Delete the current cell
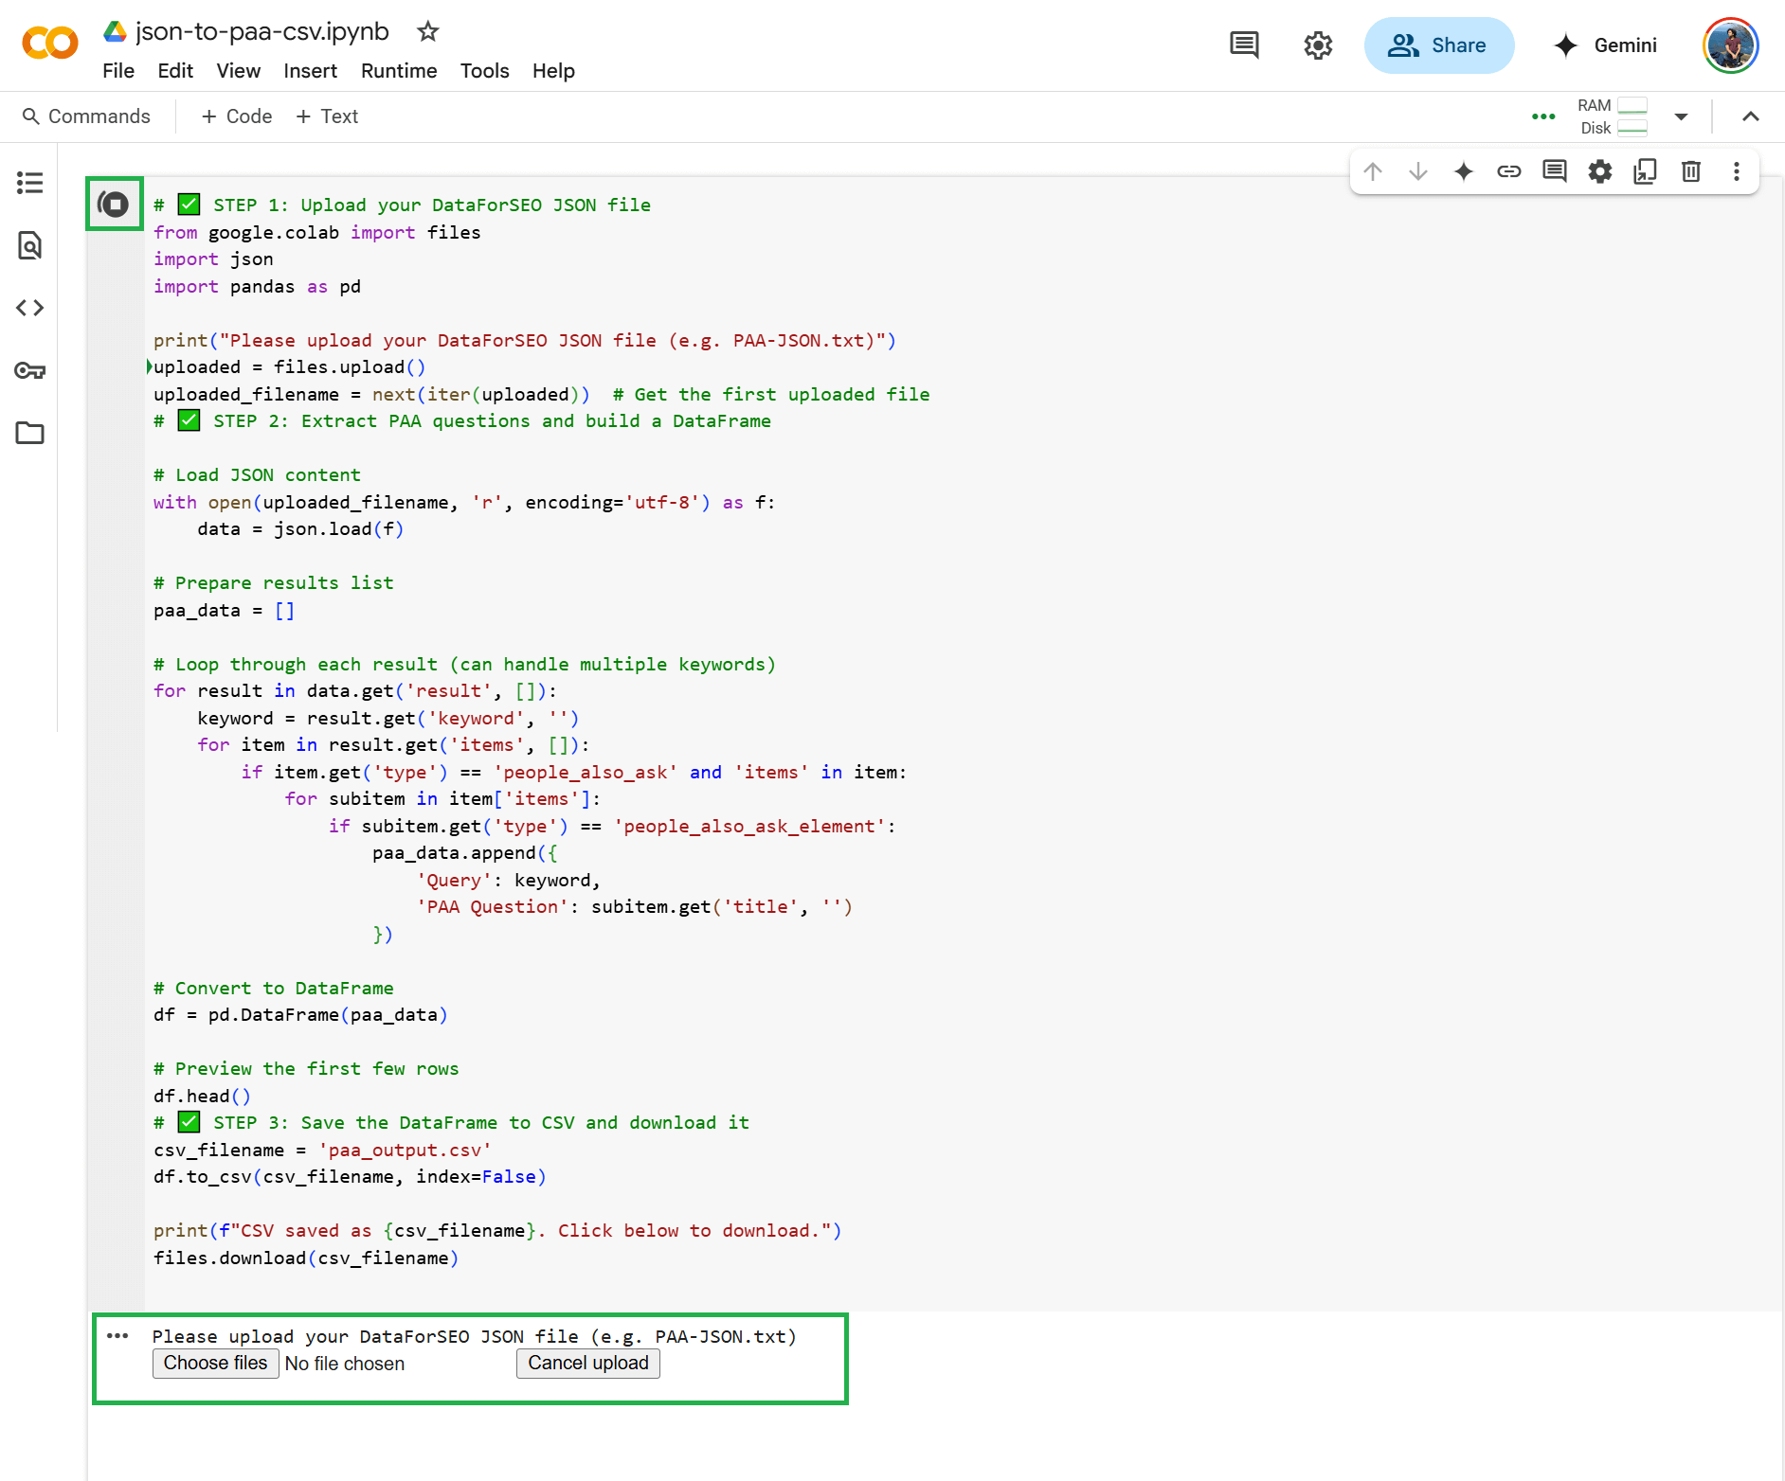This screenshot has width=1785, height=1481. pos(1691,171)
